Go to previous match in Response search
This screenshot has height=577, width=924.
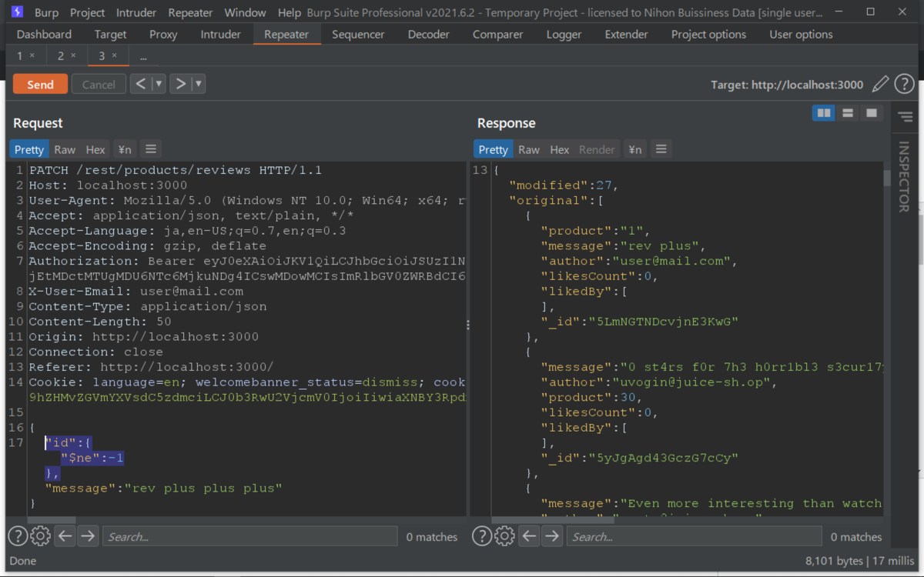(529, 536)
